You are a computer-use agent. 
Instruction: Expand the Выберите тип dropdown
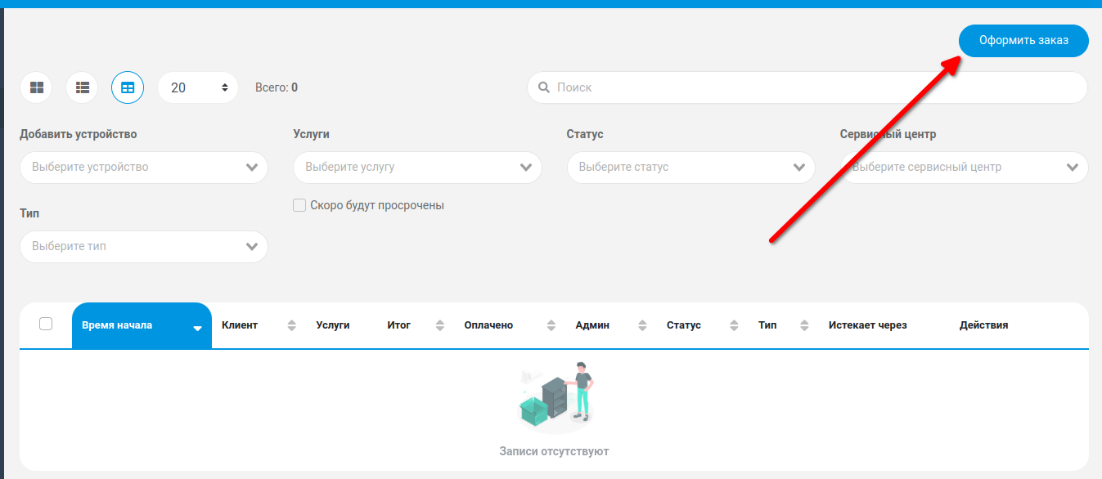tap(144, 246)
